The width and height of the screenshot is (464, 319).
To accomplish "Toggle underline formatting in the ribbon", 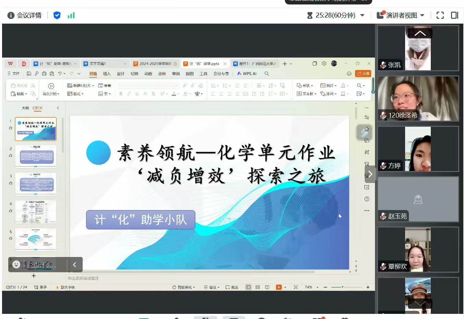I will (137, 94).
